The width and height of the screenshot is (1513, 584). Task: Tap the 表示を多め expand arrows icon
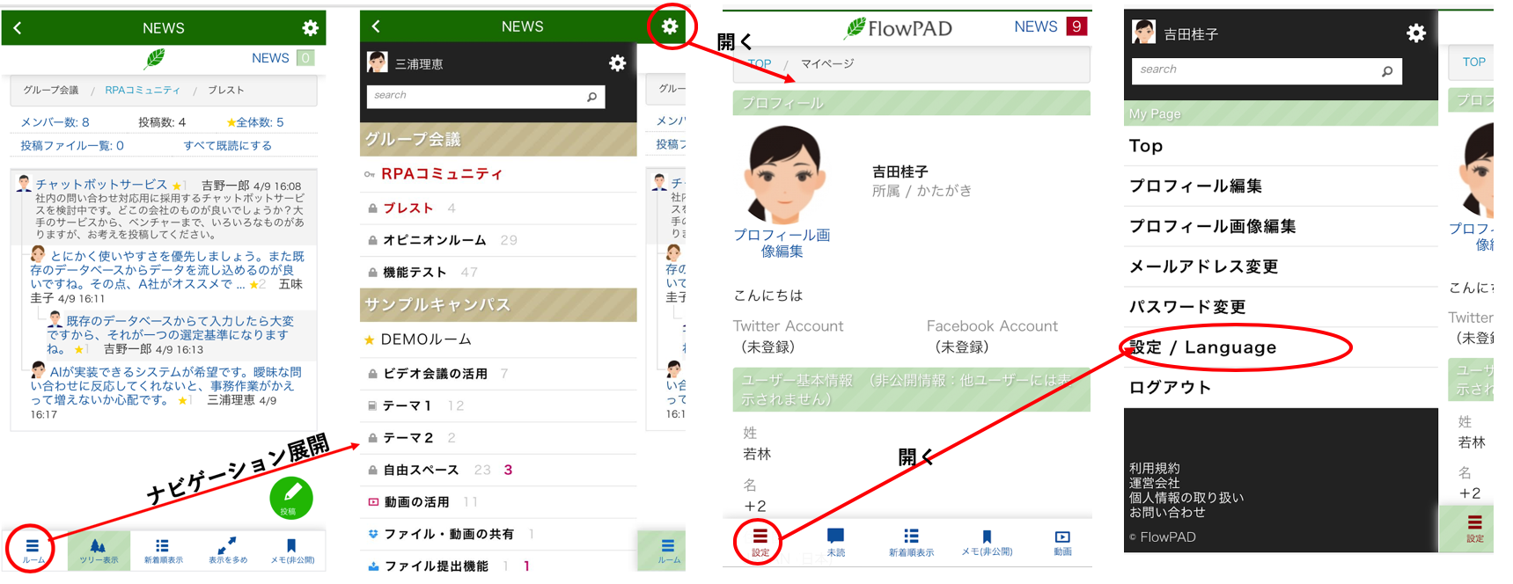click(x=227, y=550)
